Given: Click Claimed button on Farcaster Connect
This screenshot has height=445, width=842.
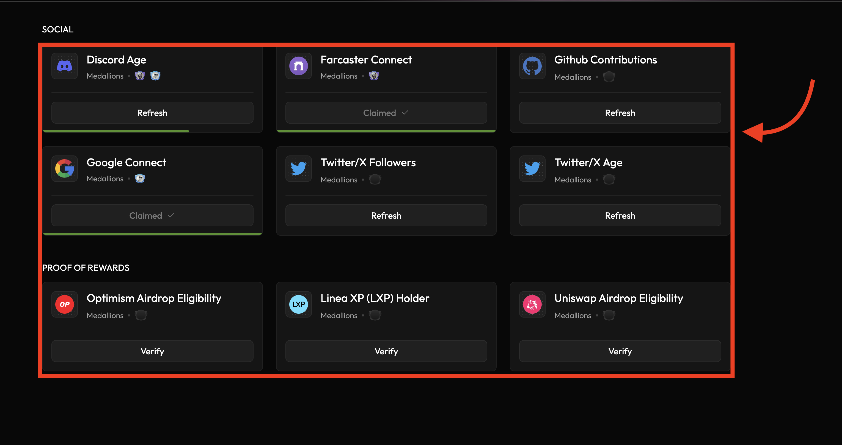Looking at the screenshot, I should [386, 113].
